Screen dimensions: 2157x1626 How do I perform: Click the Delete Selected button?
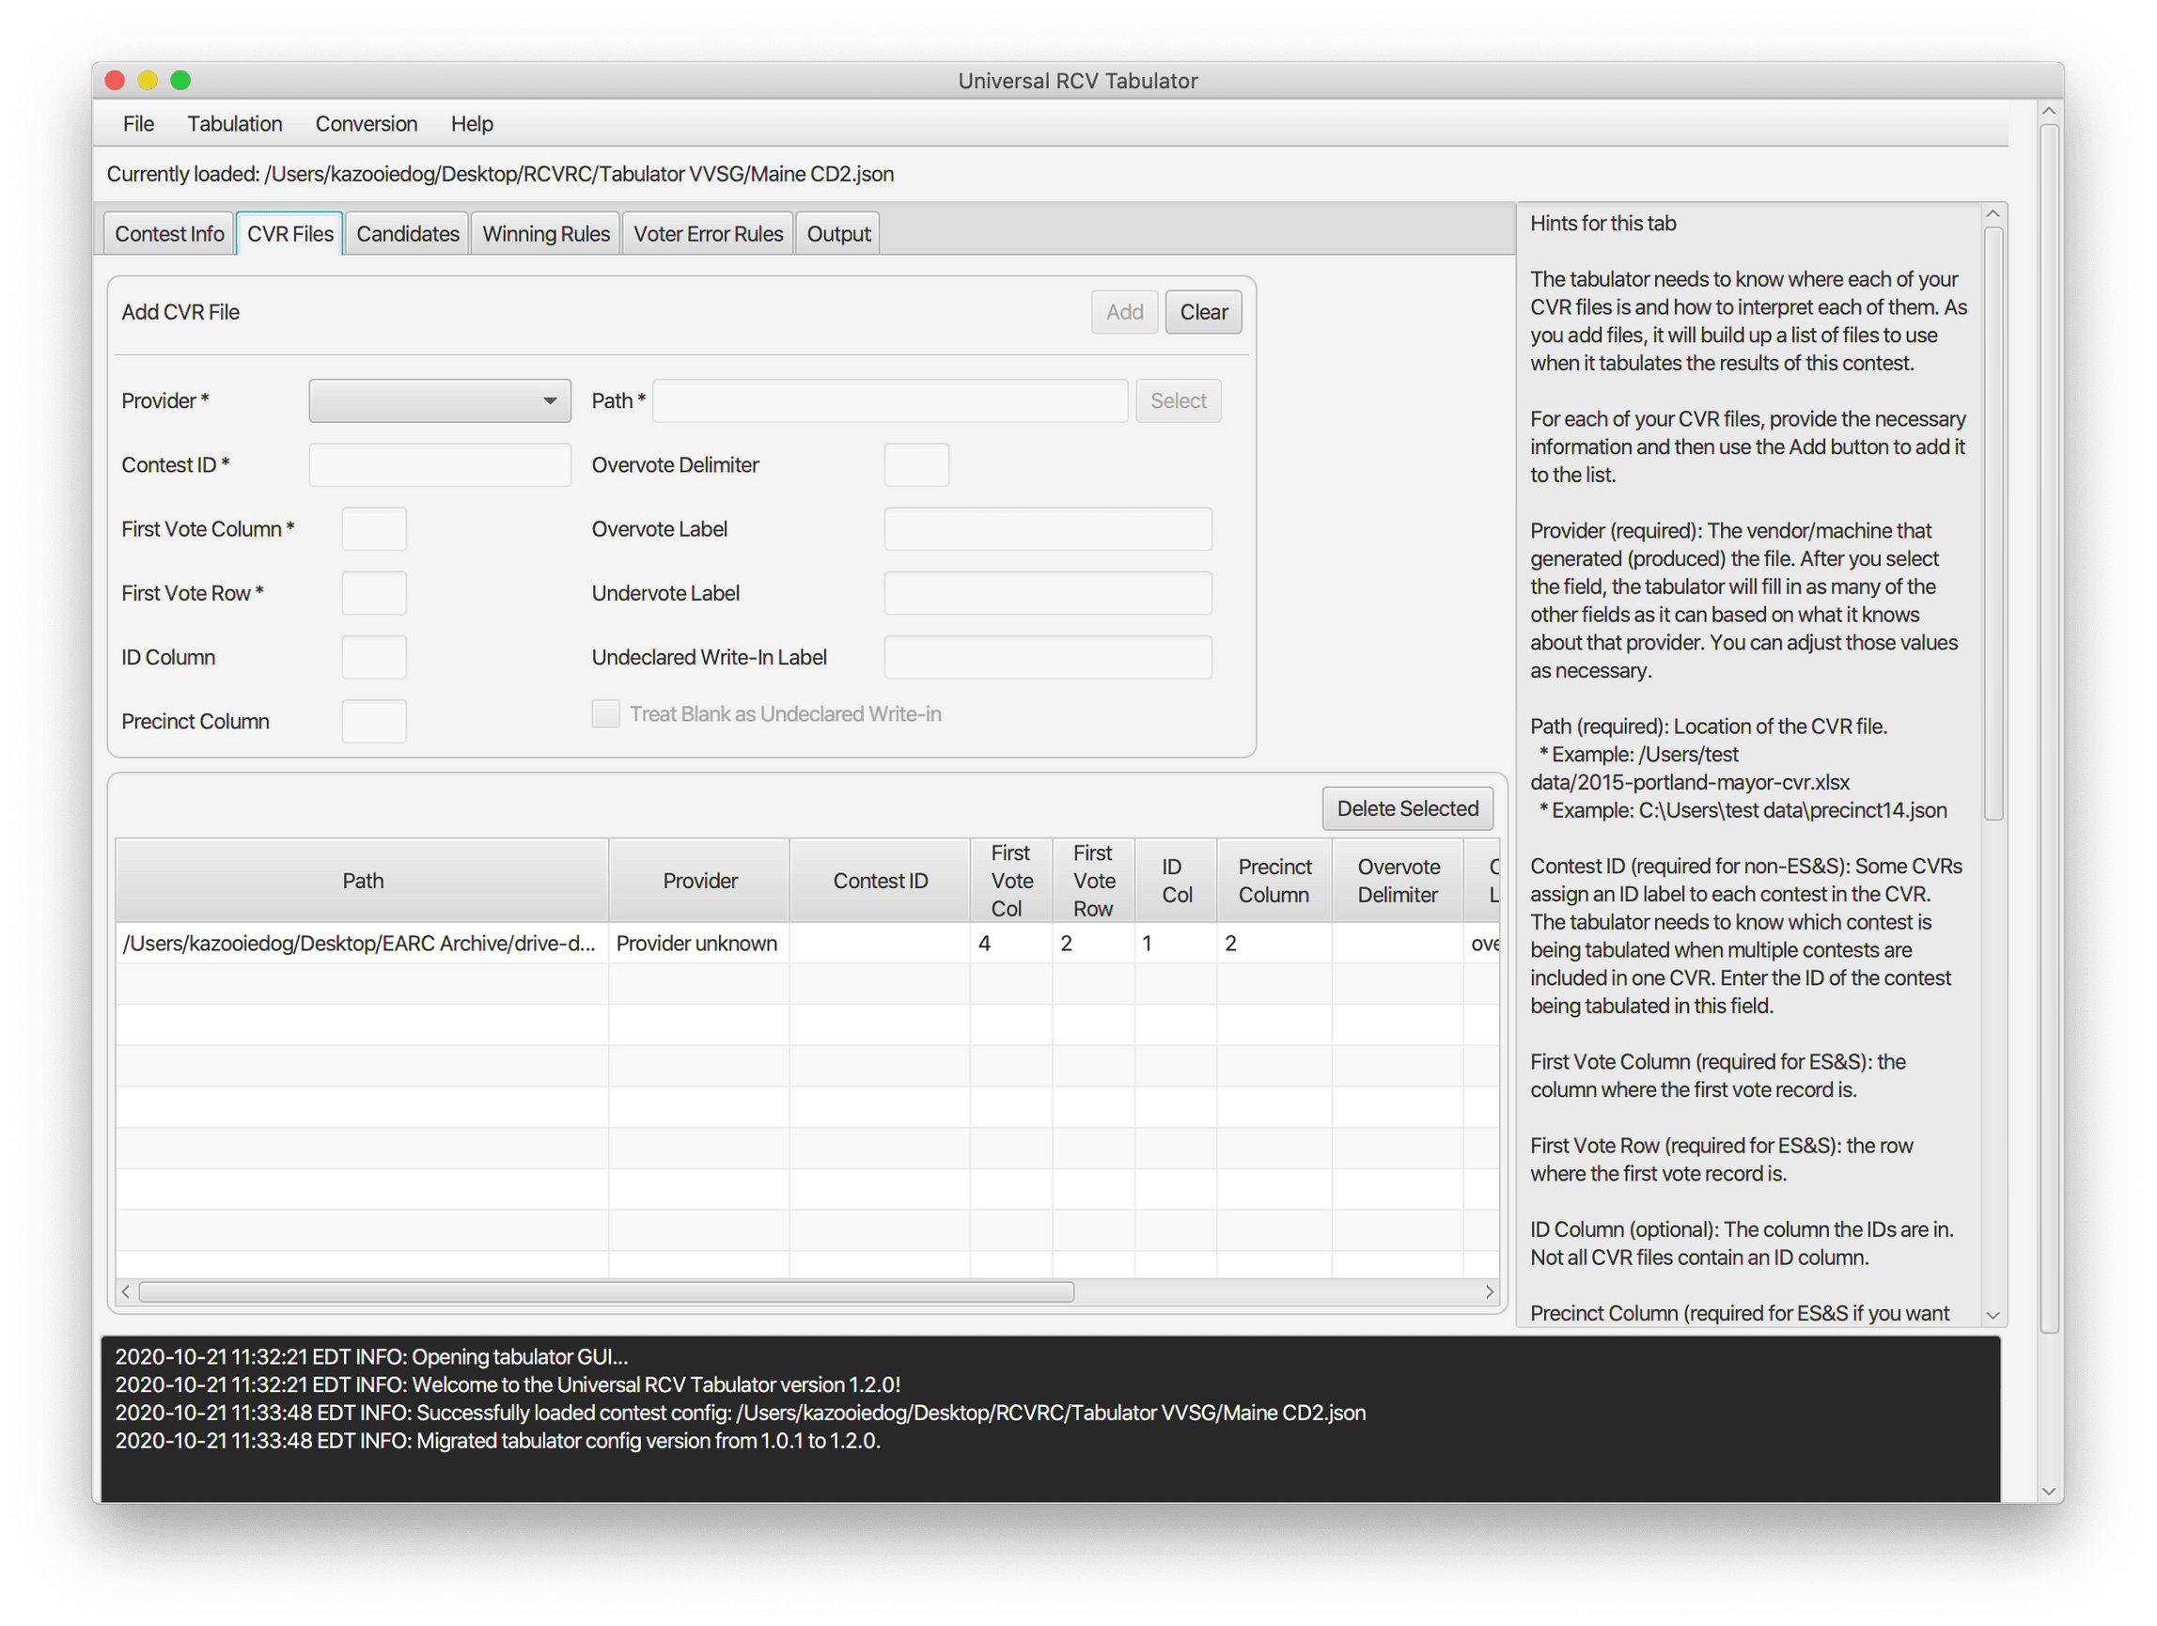pyautogui.click(x=1406, y=808)
